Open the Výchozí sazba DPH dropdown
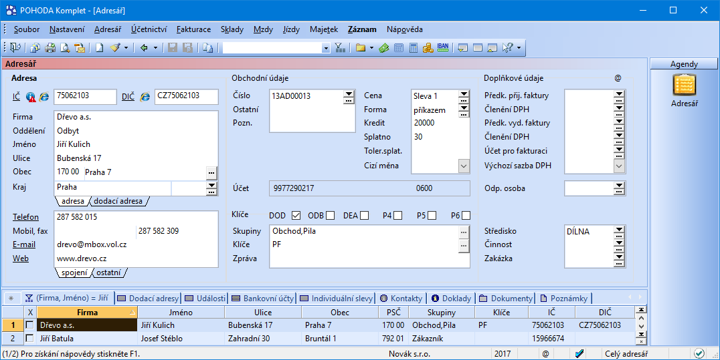This screenshot has height=360, width=720. coord(619,166)
